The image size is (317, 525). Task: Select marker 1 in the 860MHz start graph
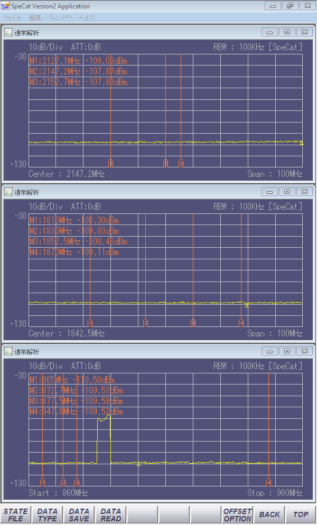coord(43,482)
